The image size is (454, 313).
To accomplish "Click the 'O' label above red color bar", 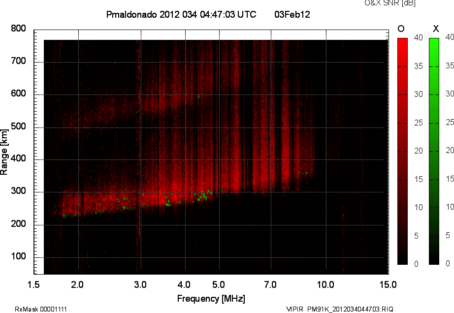I will (x=401, y=29).
